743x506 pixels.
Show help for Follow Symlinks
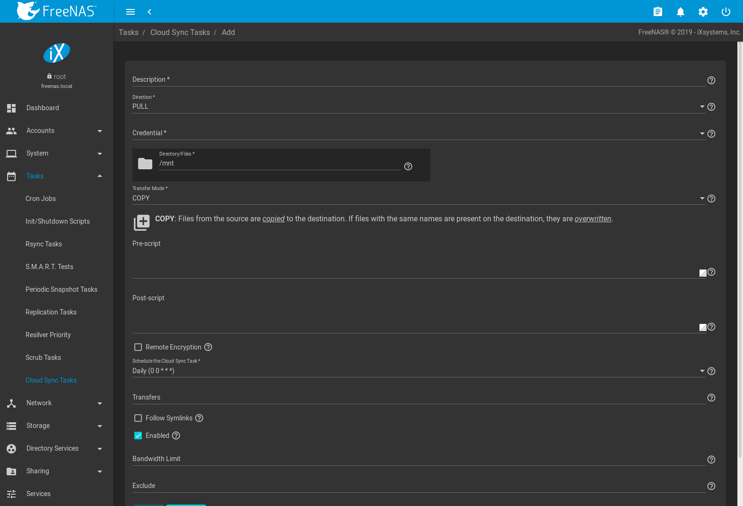pyautogui.click(x=199, y=418)
